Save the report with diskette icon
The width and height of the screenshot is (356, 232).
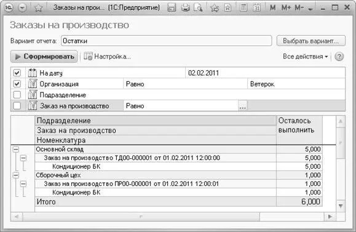(x=172, y=8)
